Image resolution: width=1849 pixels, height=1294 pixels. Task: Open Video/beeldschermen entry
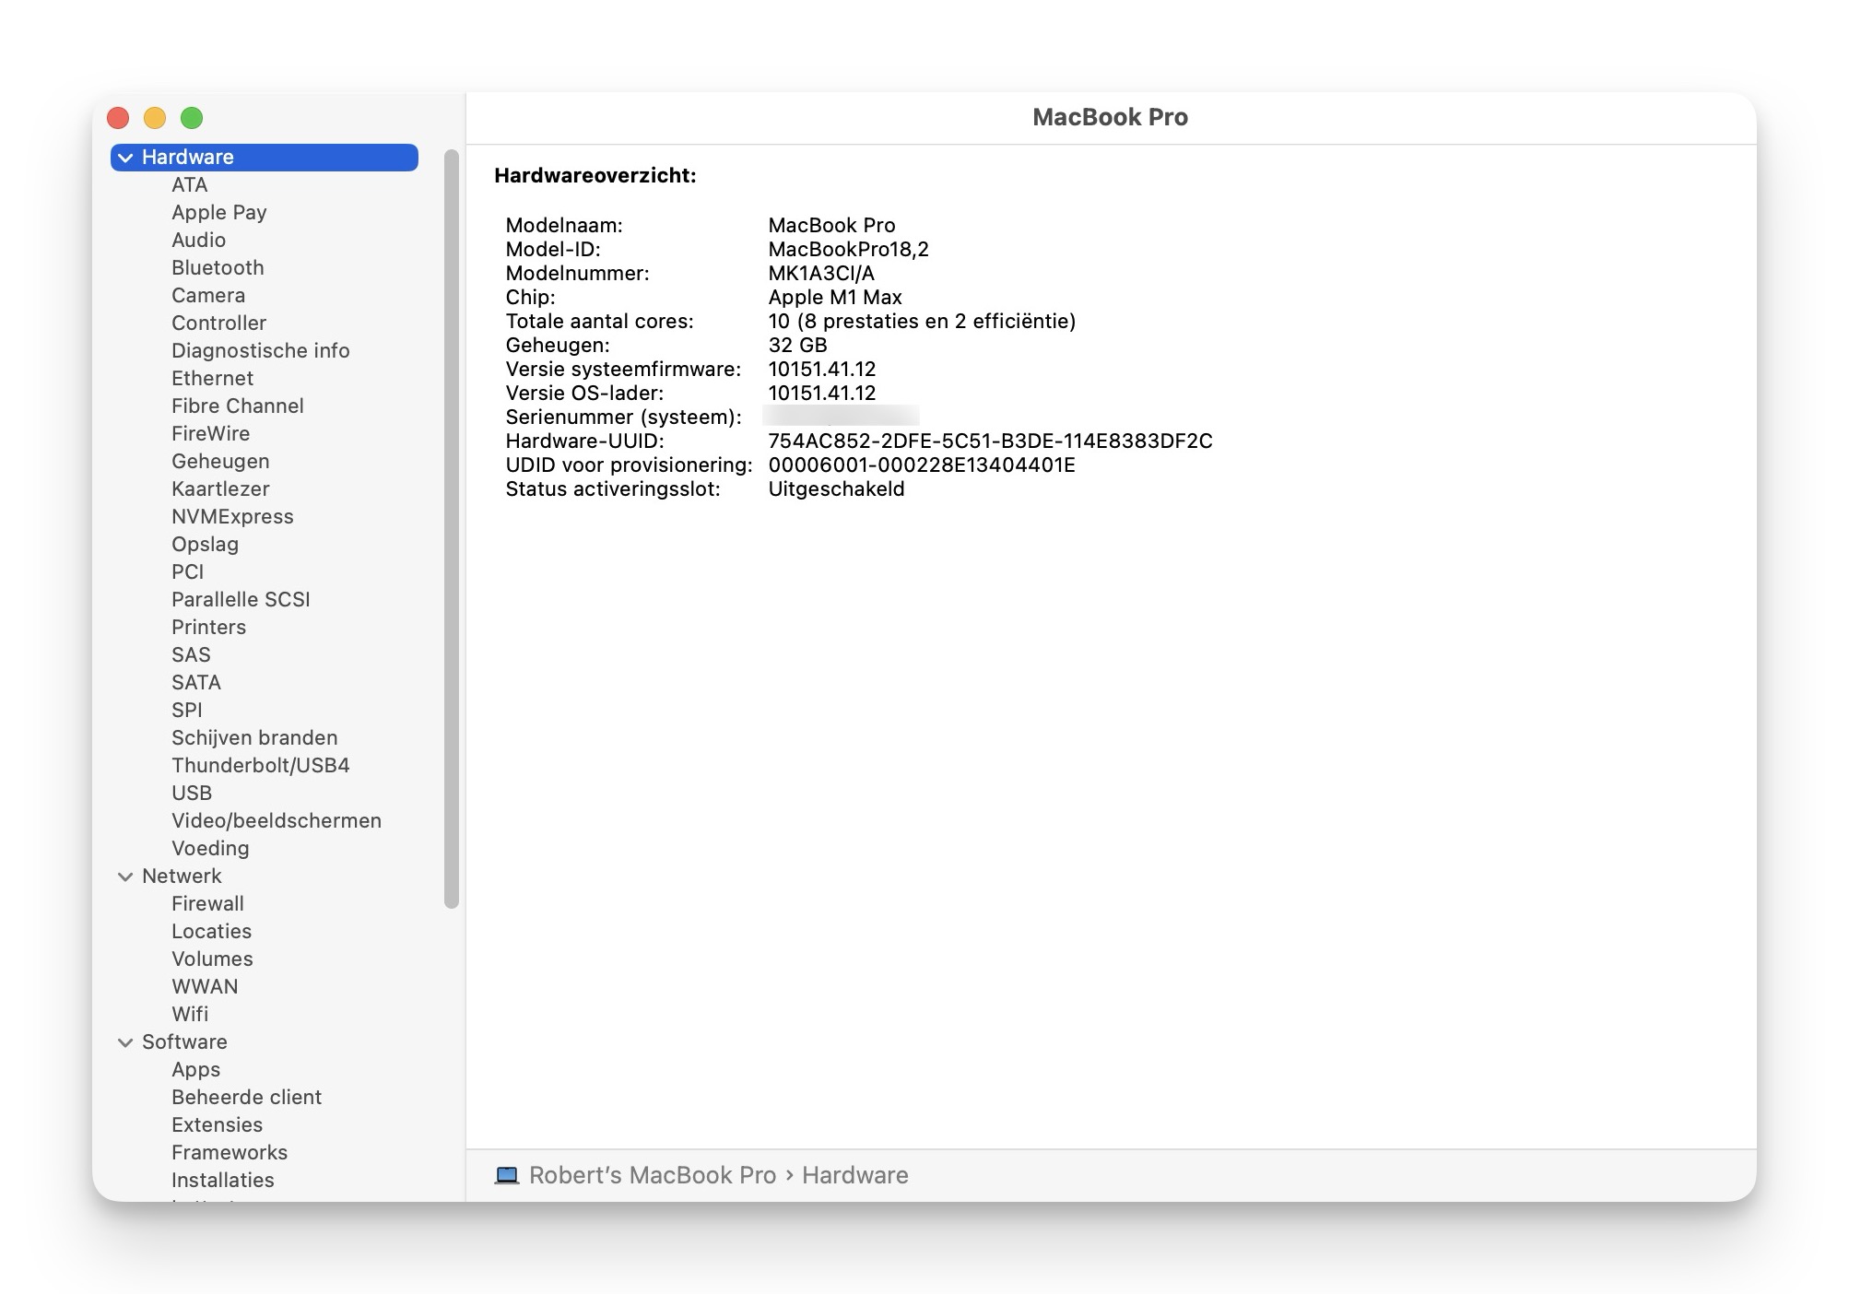tap(277, 821)
